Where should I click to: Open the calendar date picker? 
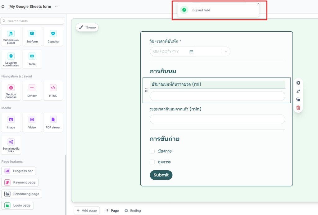(191, 52)
